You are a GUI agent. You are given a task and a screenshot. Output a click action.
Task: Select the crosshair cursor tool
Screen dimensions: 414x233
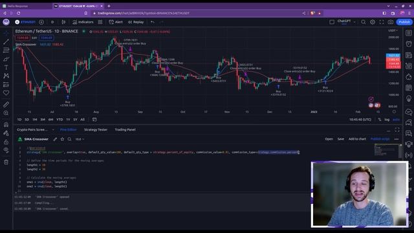pos(6,33)
